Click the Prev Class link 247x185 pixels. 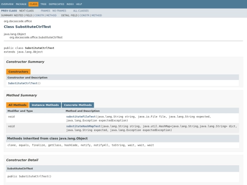click(x=9, y=11)
